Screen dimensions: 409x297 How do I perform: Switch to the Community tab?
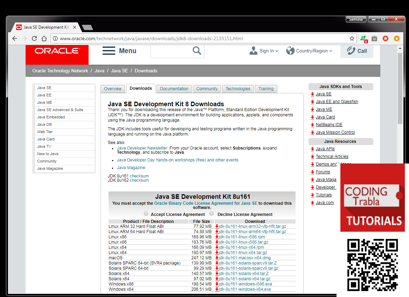coord(207,89)
